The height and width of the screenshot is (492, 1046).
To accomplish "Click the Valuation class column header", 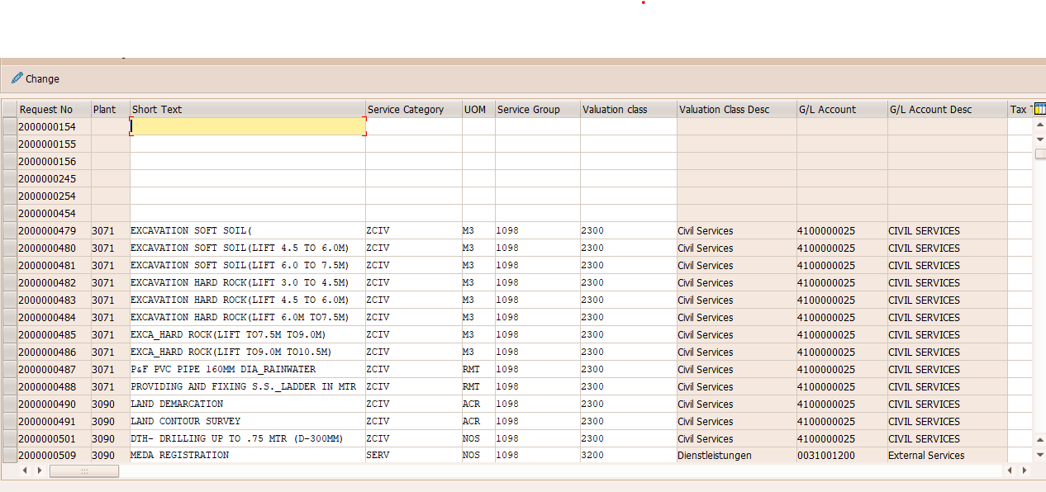I will (x=628, y=110).
